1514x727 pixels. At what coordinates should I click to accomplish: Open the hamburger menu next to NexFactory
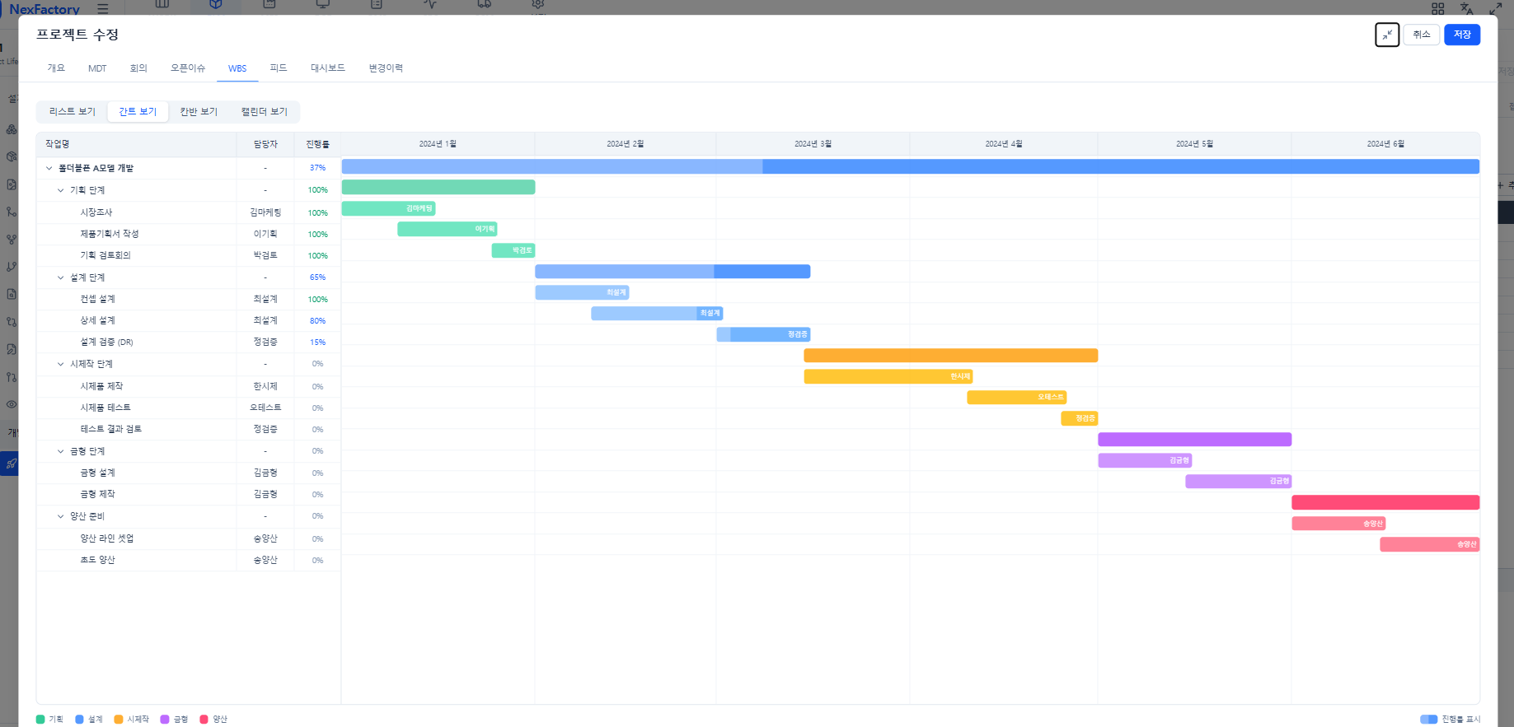click(x=103, y=9)
